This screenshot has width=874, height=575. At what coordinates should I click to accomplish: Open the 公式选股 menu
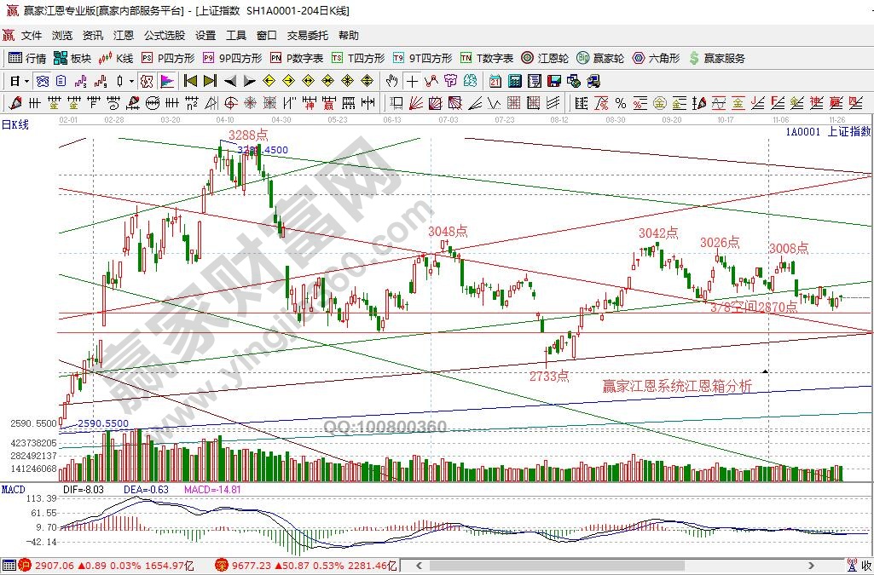click(x=164, y=36)
